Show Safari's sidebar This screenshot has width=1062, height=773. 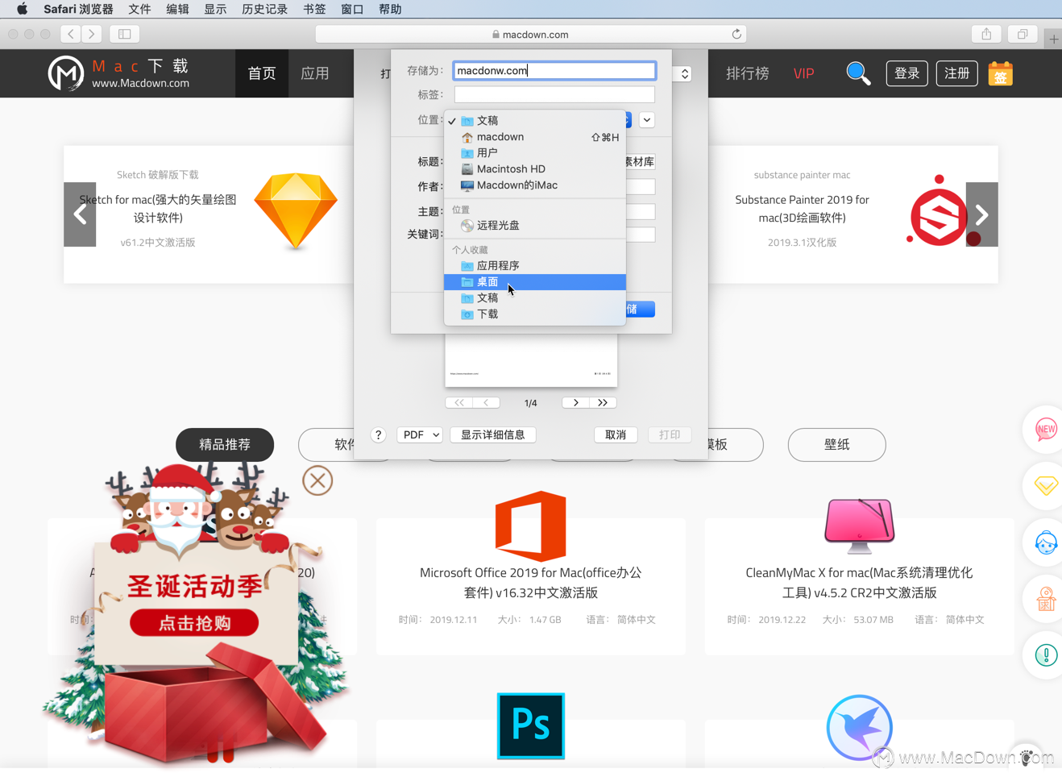125,34
